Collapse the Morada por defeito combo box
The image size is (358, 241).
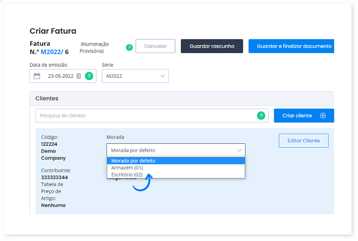[x=175, y=150]
